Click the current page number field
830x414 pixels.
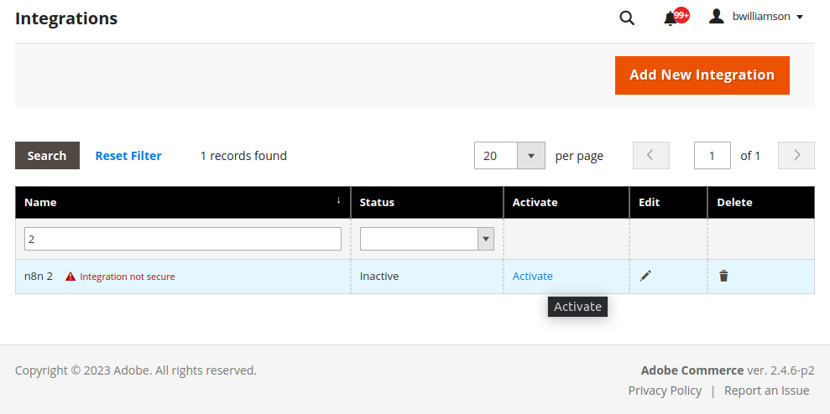(713, 155)
